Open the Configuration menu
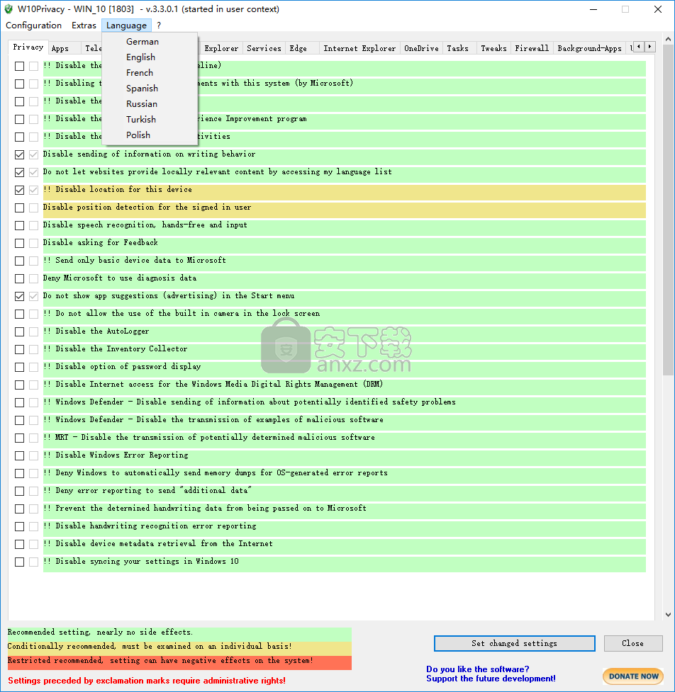The height and width of the screenshot is (692, 675). click(33, 25)
